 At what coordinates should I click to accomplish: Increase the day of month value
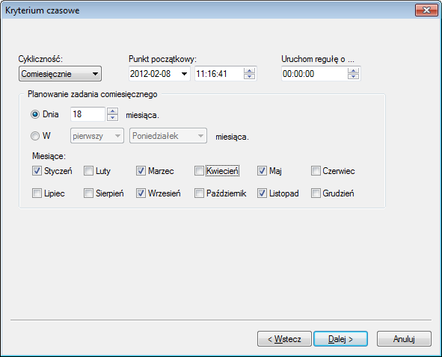pyautogui.click(x=112, y=111)
